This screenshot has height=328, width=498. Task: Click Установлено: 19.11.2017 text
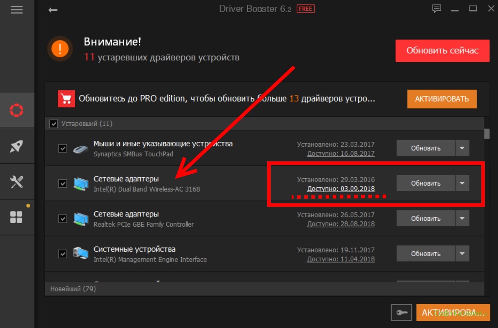(x=336, y=250)
